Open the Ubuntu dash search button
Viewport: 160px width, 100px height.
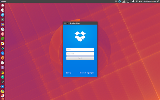(x=3, y=5)
